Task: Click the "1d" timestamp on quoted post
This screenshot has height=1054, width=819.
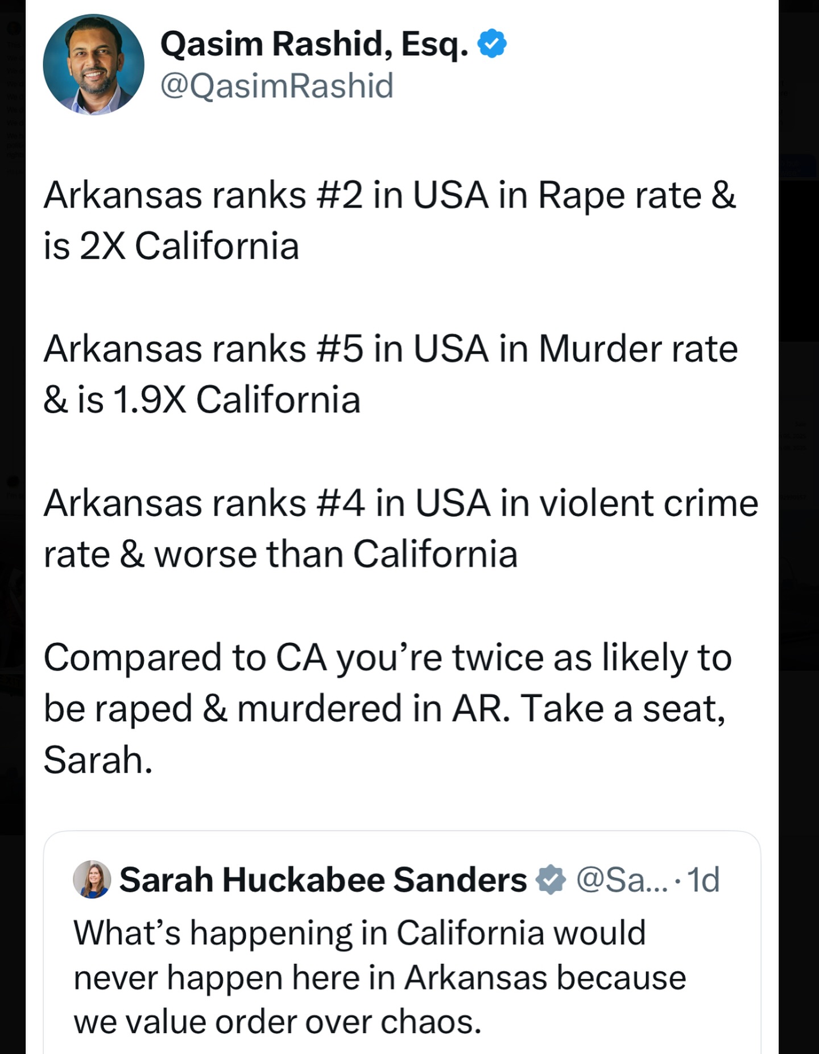Action: pyautogui.click(x=704, y=880)
